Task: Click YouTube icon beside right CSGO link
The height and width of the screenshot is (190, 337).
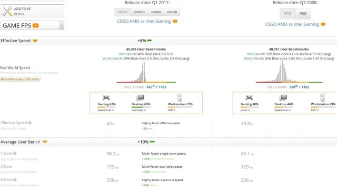Action: point(323,24)
